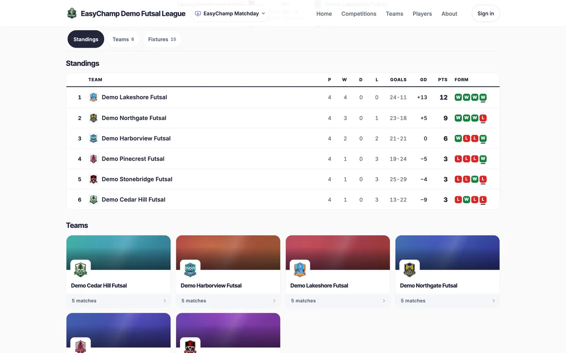Click the W form badge in Cedar Hill row

pos(466,200)
